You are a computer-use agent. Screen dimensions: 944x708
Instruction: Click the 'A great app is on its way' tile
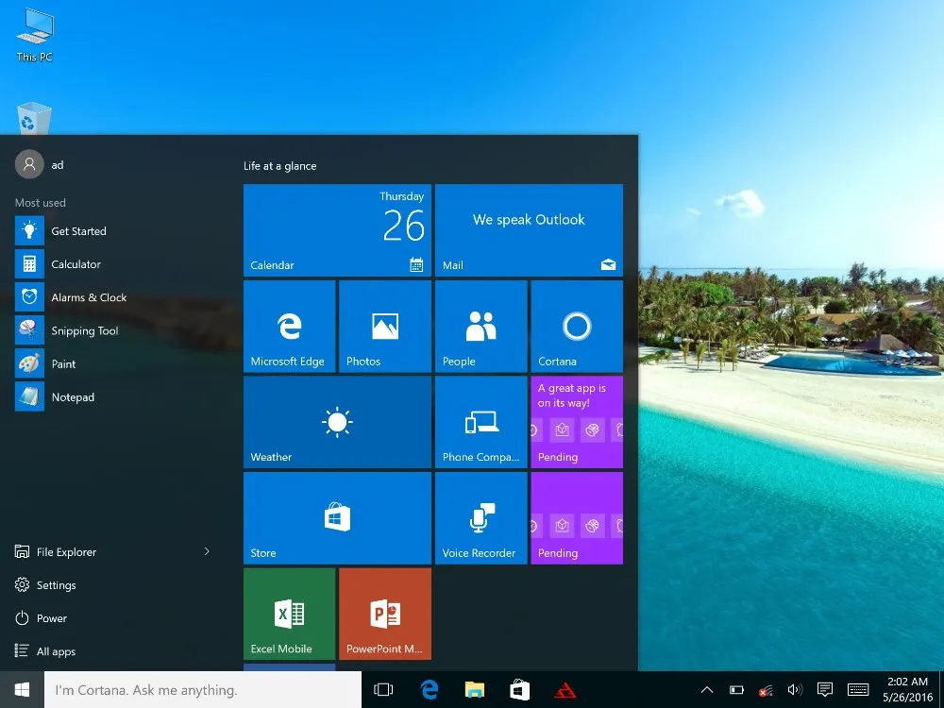pyautogui.click(x=577, y=422)
